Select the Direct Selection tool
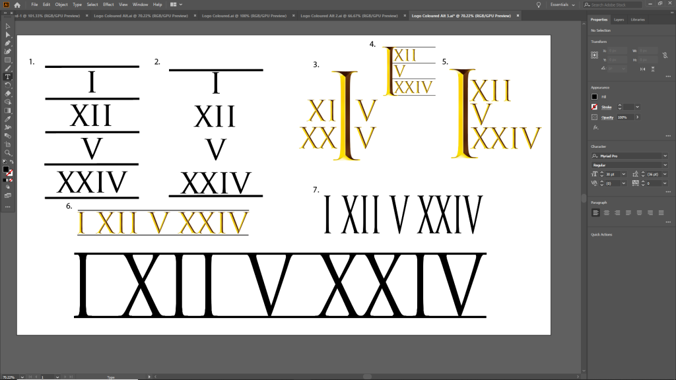This screenshot has width=676, height=380. [x=8, y=34]
